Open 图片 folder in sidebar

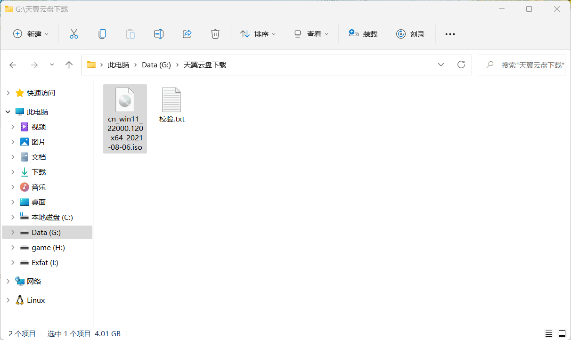pyautogui.click(x=39, y=142)
